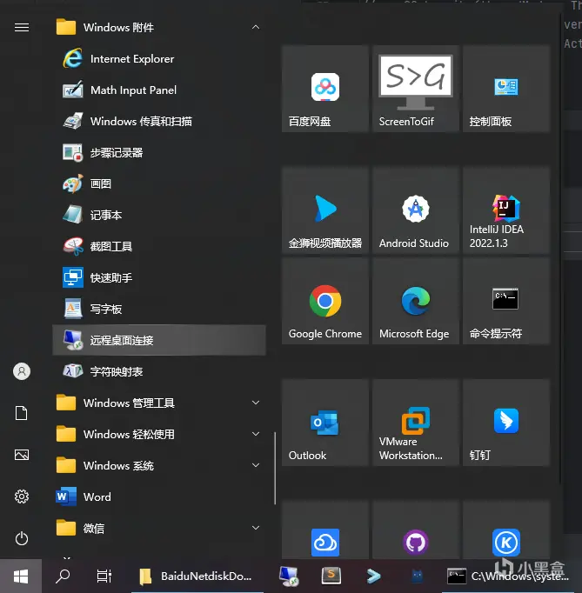
Task: Open the Android Studio tile
Action: [416, 210]
